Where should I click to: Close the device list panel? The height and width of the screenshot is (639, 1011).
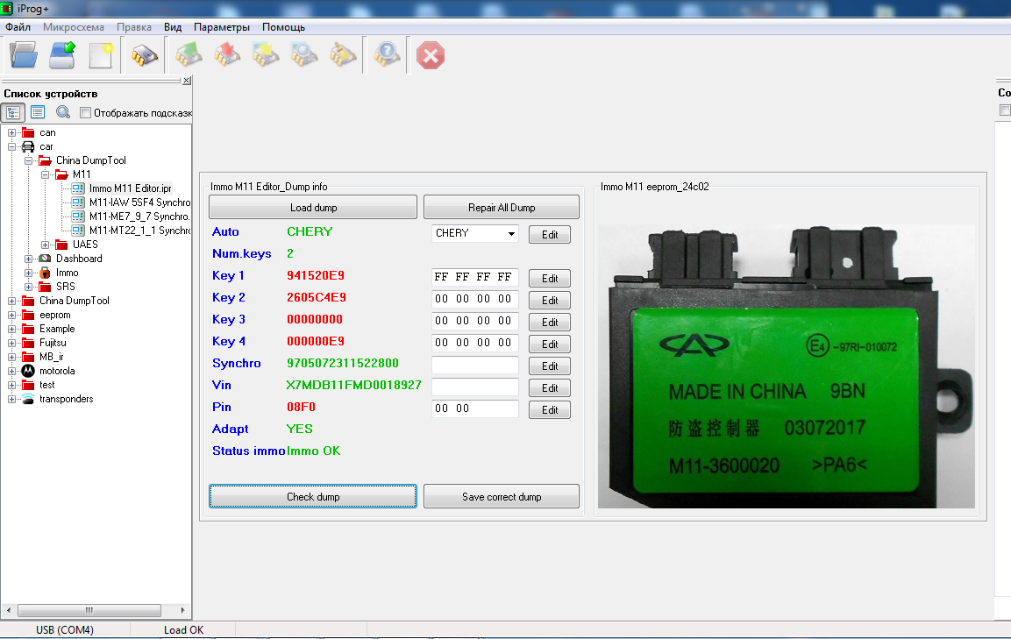187,81
